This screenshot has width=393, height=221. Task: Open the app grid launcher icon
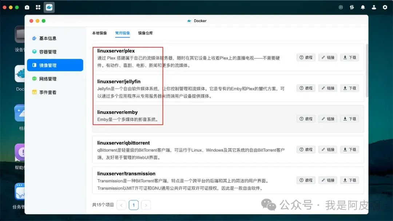pos(38,7)
